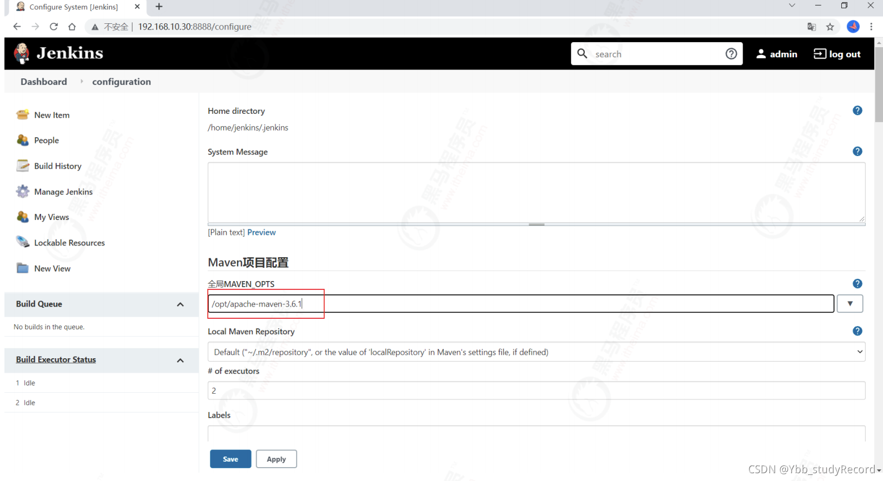Click the New View folder icon
Screen dimensions: 883x481
click(x=23, y=268)
